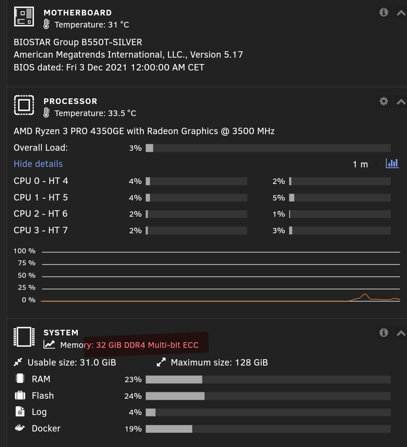Click the memory chart icon

point(49,344)
